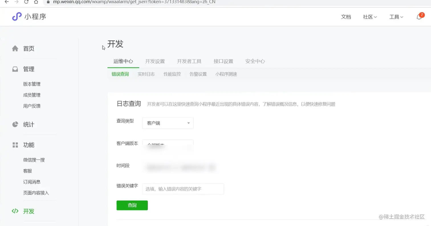
Task: Open 页面内容接入 in the sidebar
Action: pyautogui.click(x=36, y=193)
